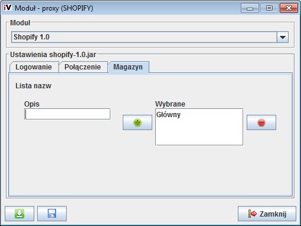Switch to the Połączenie tab
301x226 pixels.
click(83, 67)
